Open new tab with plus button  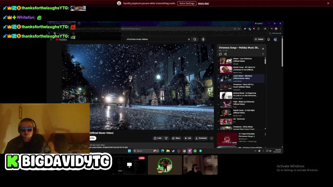point(79,24)
